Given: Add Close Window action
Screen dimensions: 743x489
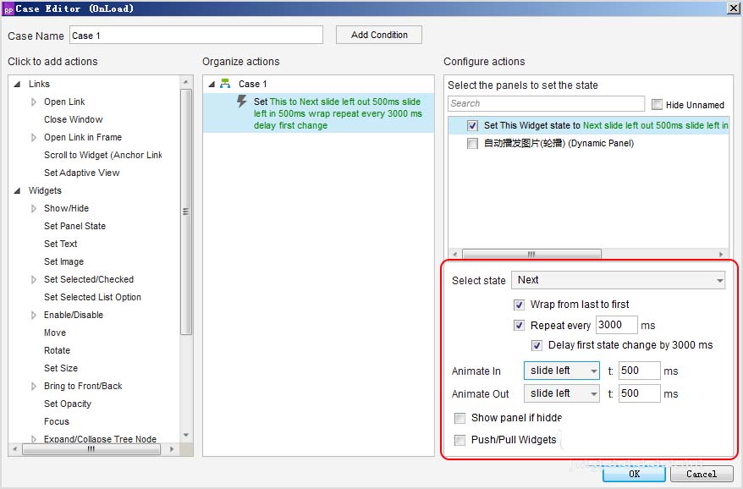Looking at the screenshot, I should (74, 119).
